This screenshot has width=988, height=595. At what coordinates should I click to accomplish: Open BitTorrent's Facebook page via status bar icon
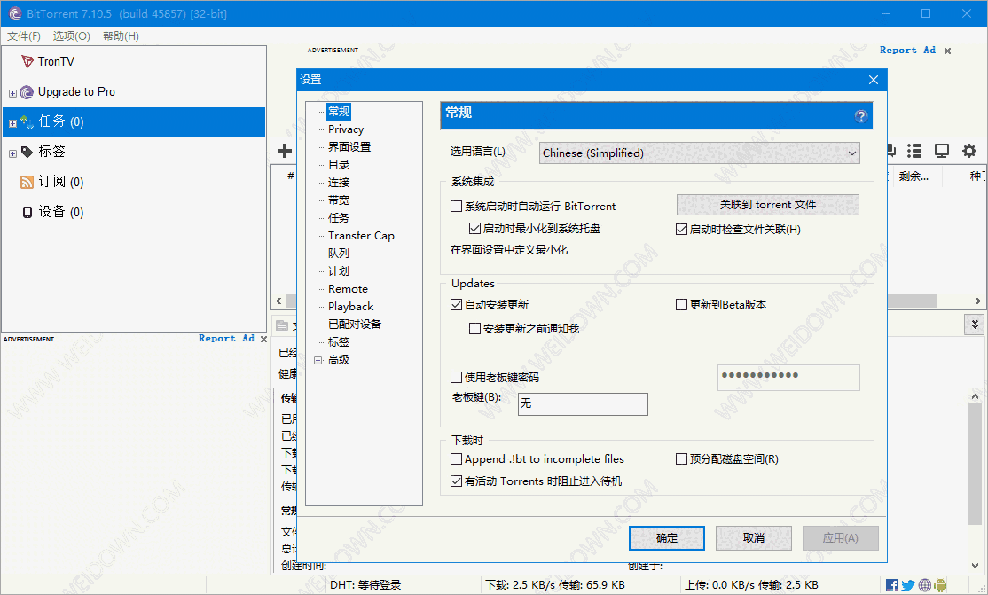(892, 585)
